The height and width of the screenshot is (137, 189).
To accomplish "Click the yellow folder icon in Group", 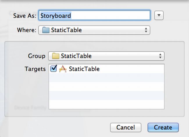I will pos(56,56).
